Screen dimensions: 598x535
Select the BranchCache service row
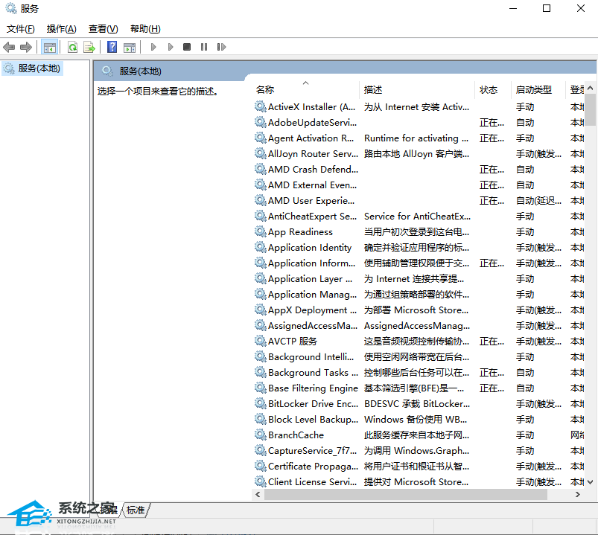(296, 435)
